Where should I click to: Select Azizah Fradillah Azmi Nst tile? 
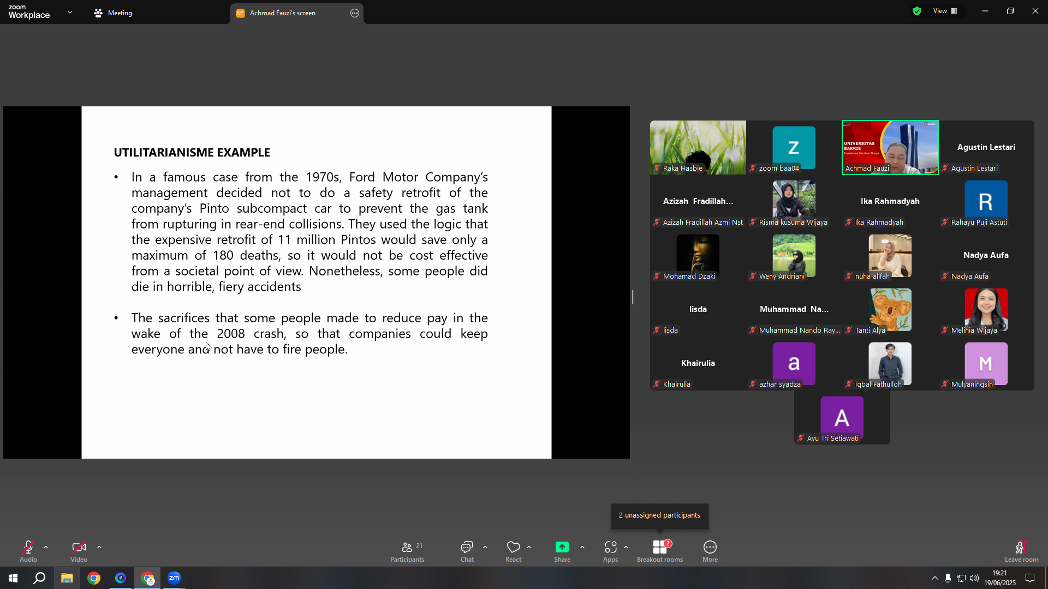pyautogui.click(x=698, y=201)
